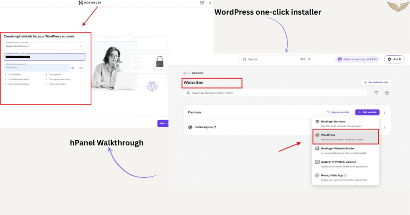Click the Premium plan label
The width and height of the screenshot is (410, 215).
click(194, 112)
